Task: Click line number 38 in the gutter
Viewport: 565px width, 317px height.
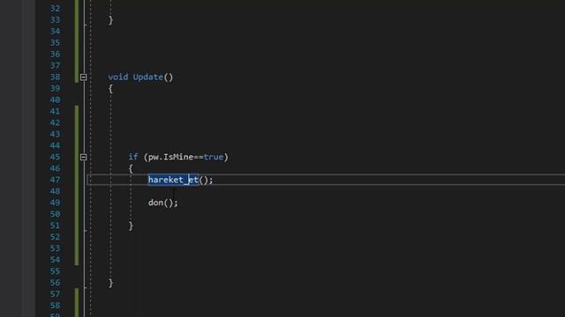Action: tap(55, 77)
